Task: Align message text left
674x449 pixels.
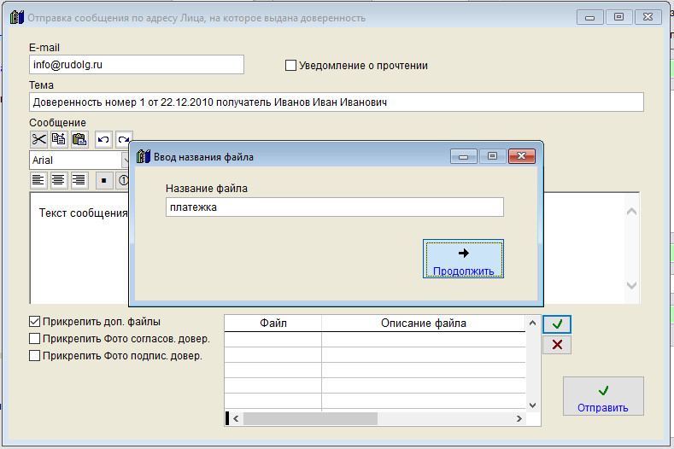Action: [x=38, y=180]
